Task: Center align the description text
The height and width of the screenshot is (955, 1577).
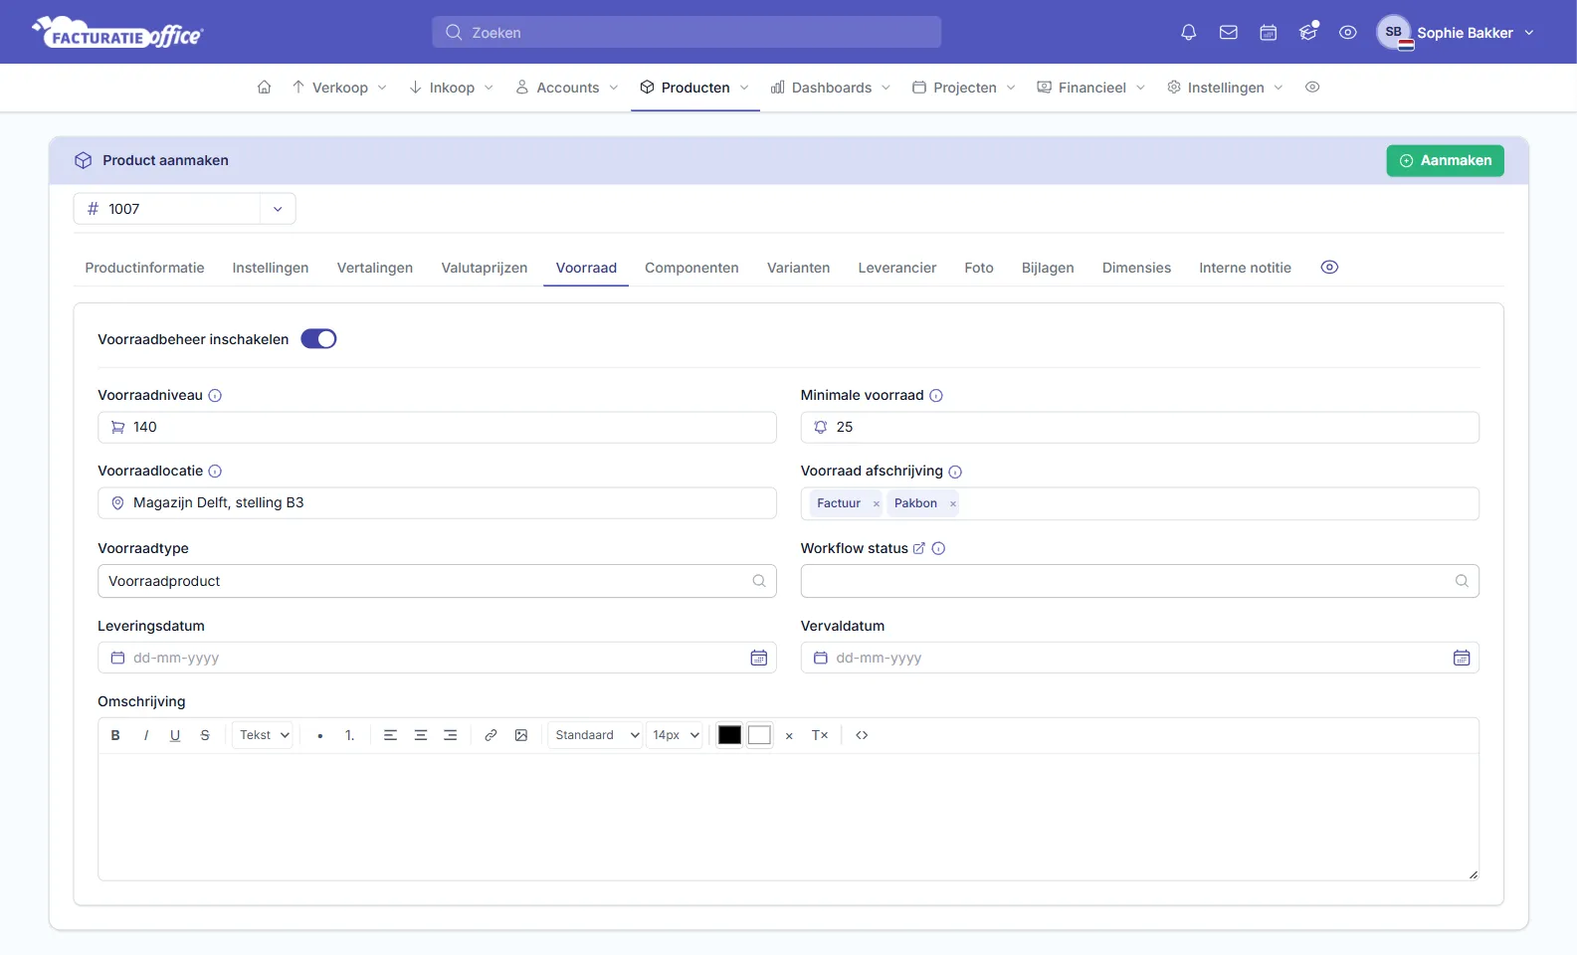Action: coord(421,735)
